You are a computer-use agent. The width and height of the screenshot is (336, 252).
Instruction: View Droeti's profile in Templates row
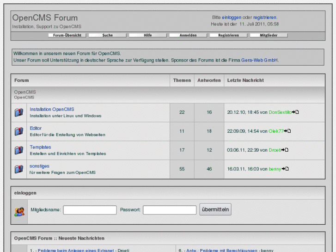click(275, 150)
